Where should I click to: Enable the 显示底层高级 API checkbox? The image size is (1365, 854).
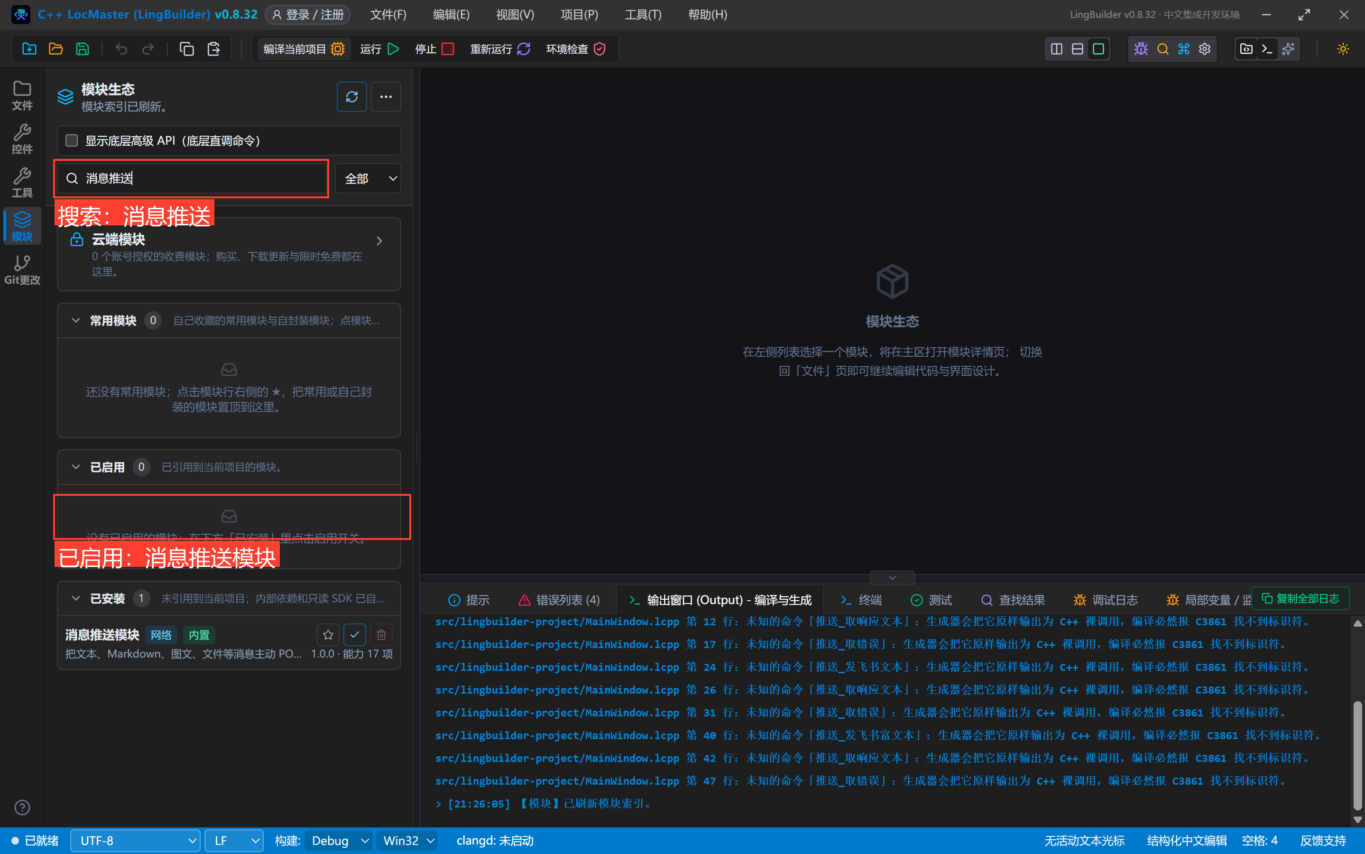(x=72, y=140)
